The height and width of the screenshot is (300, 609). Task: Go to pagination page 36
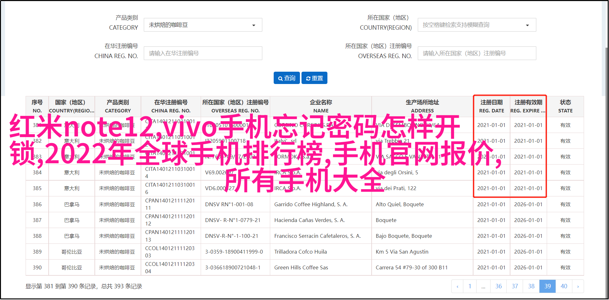[498, 286]
